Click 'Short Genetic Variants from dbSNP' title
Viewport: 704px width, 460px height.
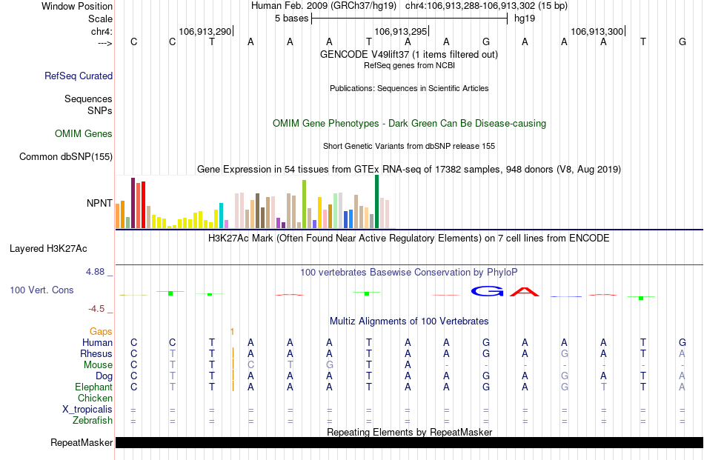409,147
